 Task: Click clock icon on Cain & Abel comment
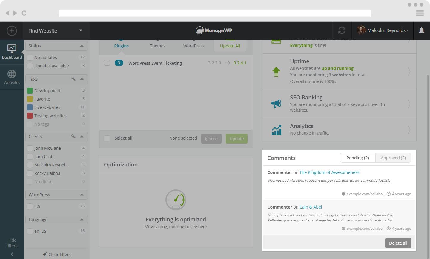click(388, 229)
